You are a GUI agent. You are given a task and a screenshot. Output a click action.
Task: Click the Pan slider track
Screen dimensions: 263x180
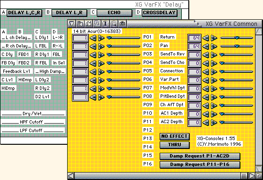pyautogui.click(x=237, y=47)
